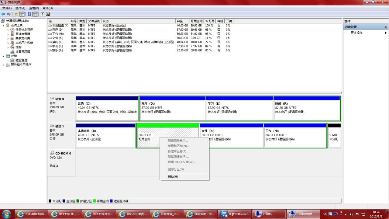Click the blue back arrow in toolbar
The width and height of the screenshot is (389, 219).
click(3, 14)
